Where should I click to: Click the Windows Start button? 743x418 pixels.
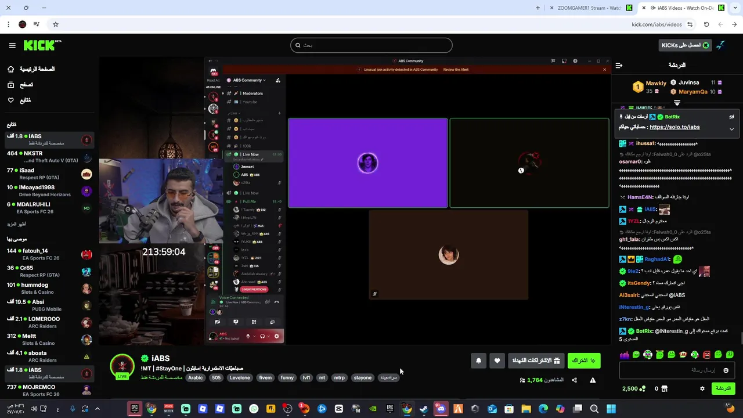611,409
